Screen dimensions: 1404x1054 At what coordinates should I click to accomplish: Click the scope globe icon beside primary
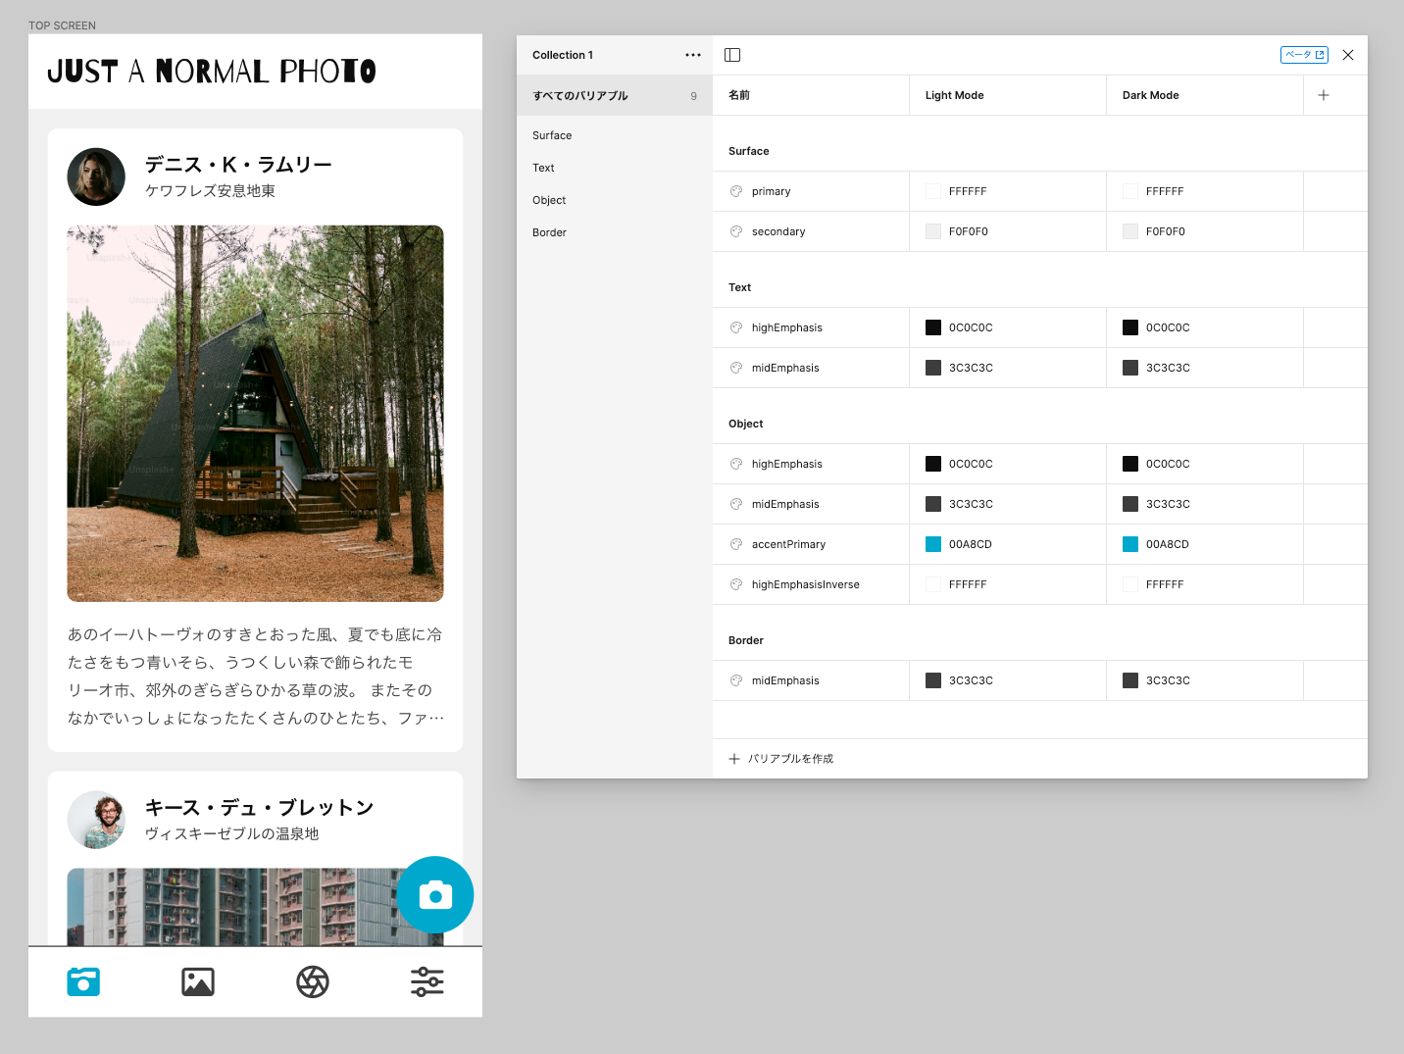tap(735, 190)
